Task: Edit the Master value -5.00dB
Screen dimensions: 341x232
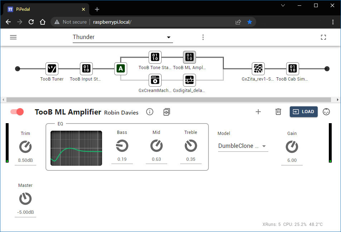Action: click(25, 212)
